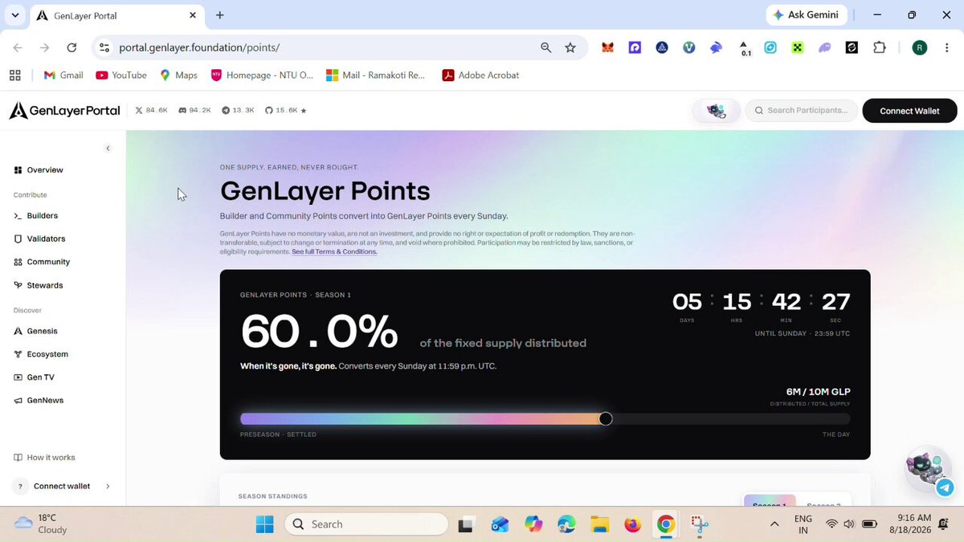Viewport: 964px width, 542px height.
Task: Open the Adobe Acrobat bookmark
Action: coord(480,75)
